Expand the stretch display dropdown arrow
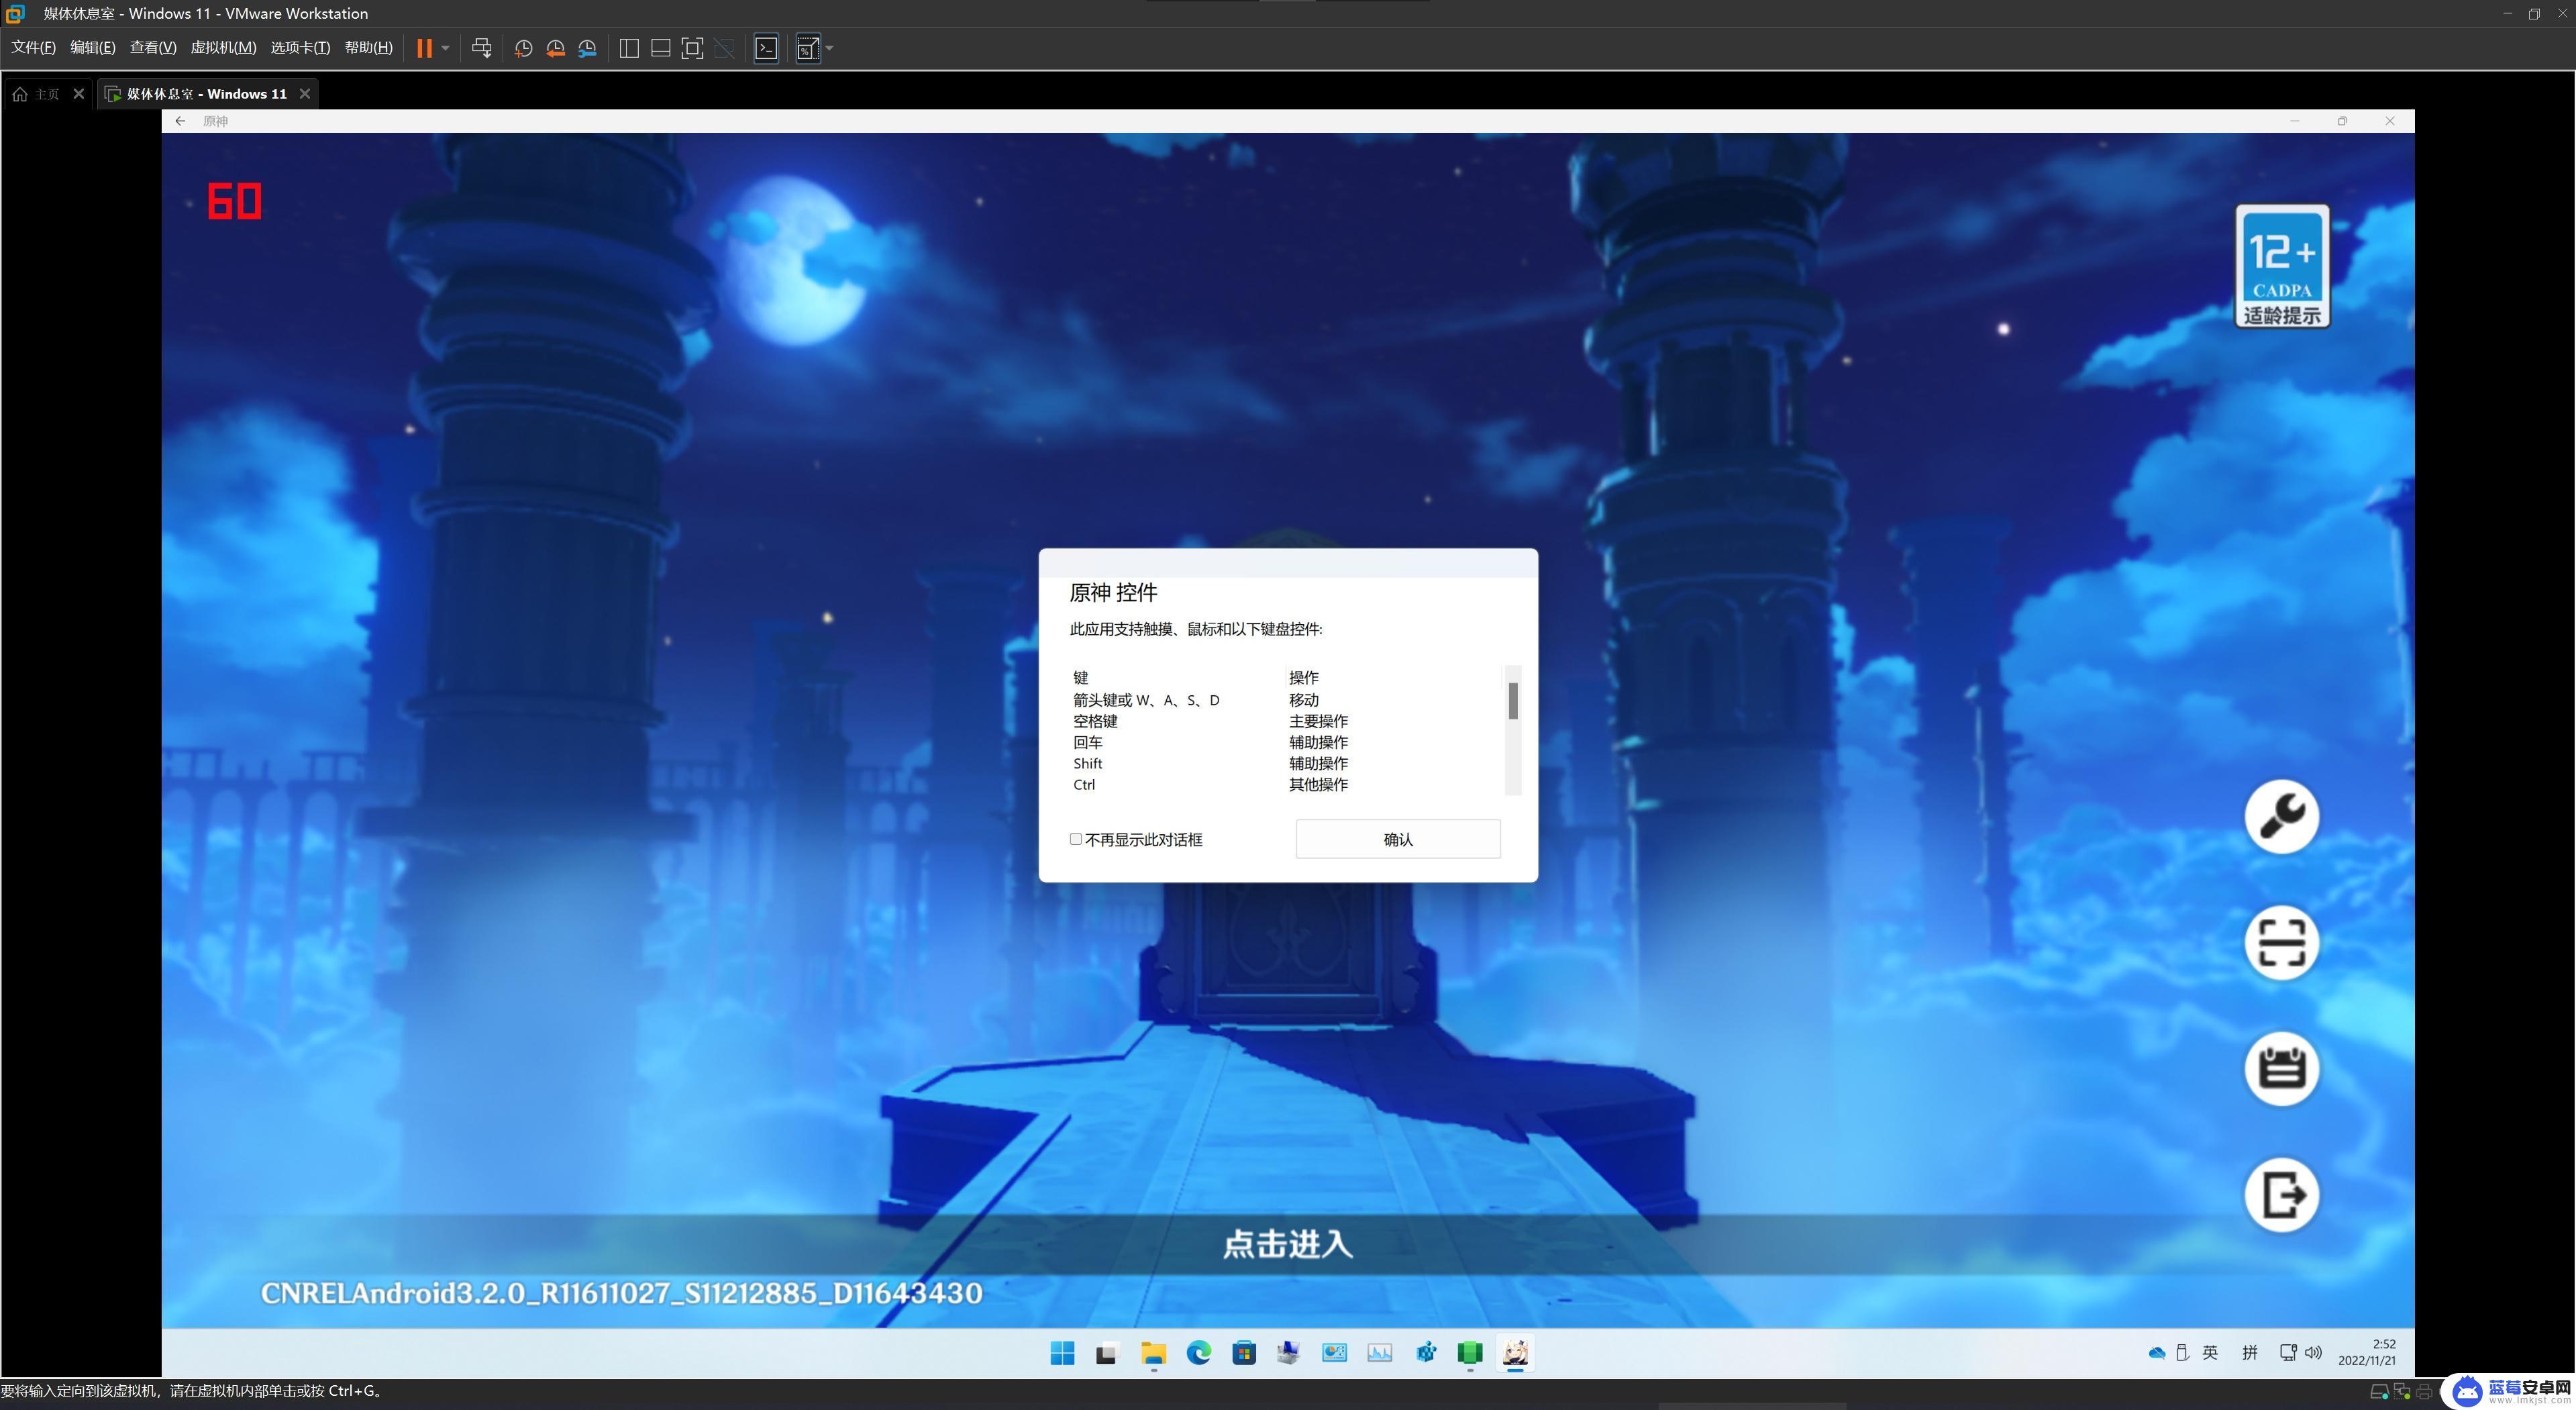The image size is (2576, 1410). [x=829, y=48]
